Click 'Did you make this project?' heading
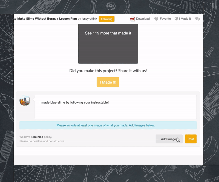The image size is (219, 182). tap(108, 71)
